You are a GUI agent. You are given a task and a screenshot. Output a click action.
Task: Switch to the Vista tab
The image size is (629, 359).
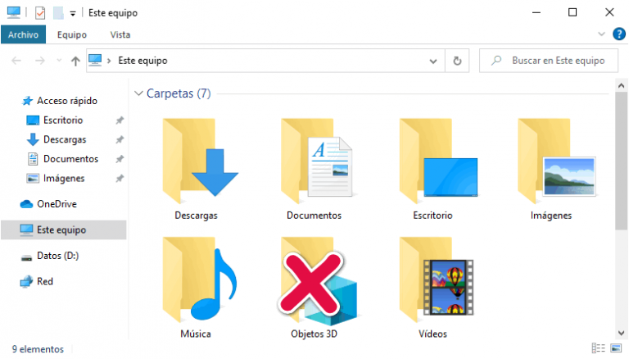pyautogui.click(x=120, y=34)
